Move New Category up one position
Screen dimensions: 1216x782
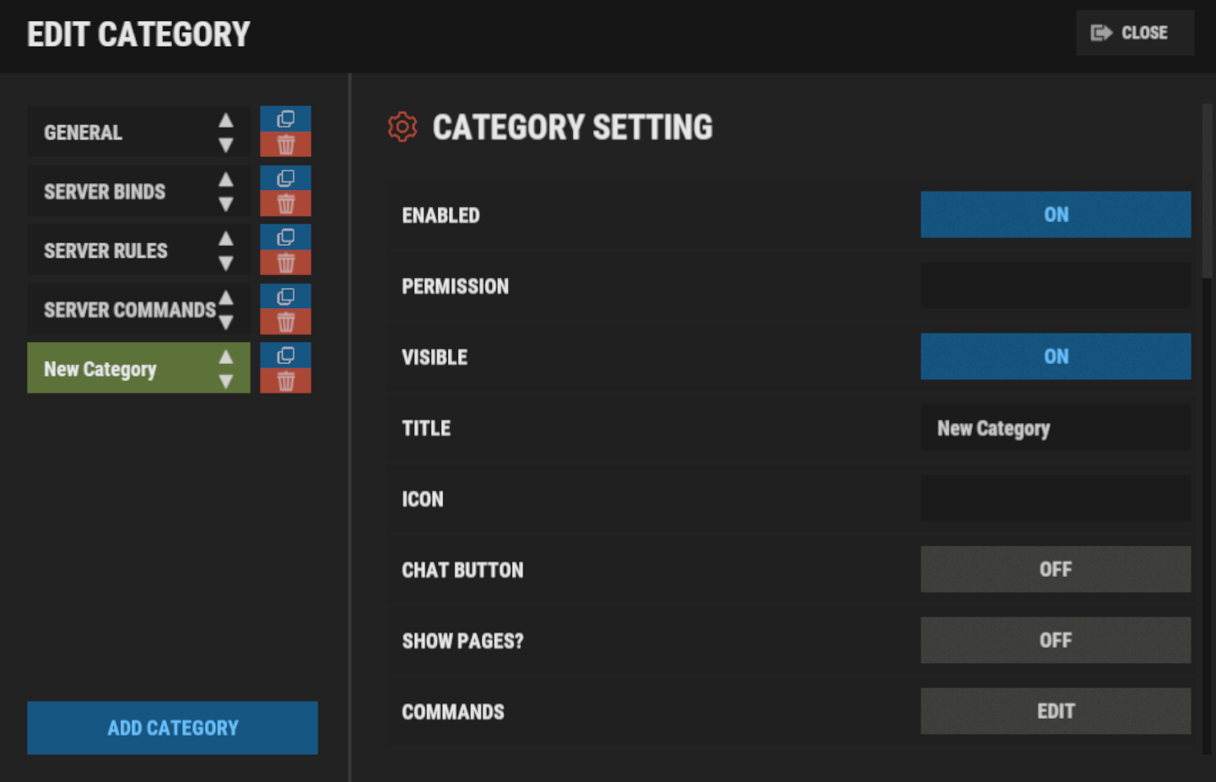(x=225, y=357)
